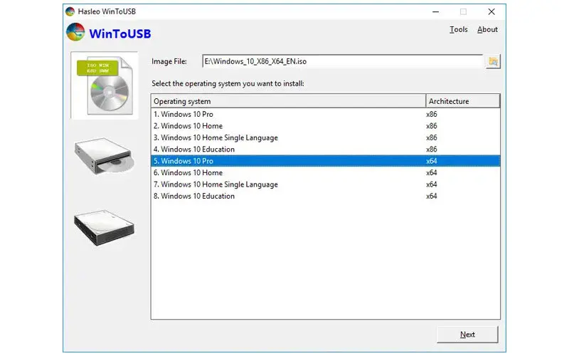569x356 pixels.
Task: Select row 2. Windows 10 Home x86
Action: tap(326, 126)
